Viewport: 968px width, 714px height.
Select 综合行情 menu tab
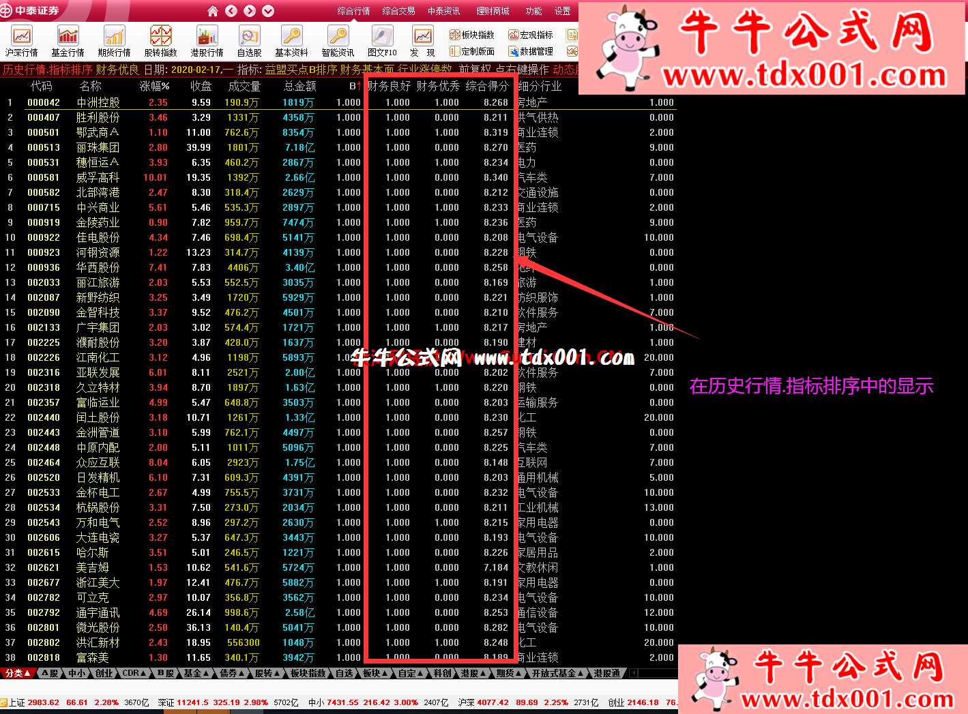coord(353,11)
